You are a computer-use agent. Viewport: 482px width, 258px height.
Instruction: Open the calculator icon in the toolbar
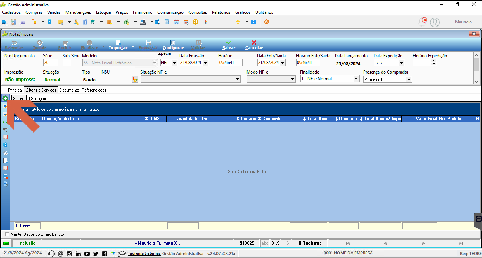click(x=167, y=22)
